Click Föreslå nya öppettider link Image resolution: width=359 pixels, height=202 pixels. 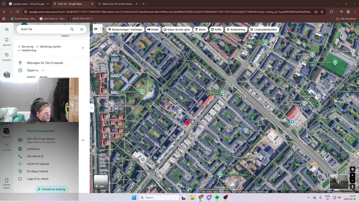(x=41, y=131)
